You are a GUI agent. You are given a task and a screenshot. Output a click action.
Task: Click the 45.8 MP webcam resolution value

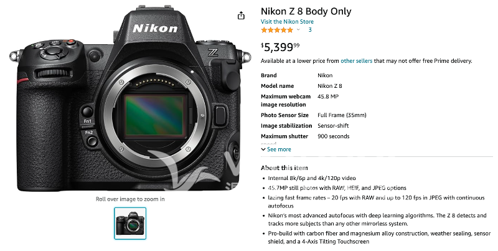[x=327, y=97]
